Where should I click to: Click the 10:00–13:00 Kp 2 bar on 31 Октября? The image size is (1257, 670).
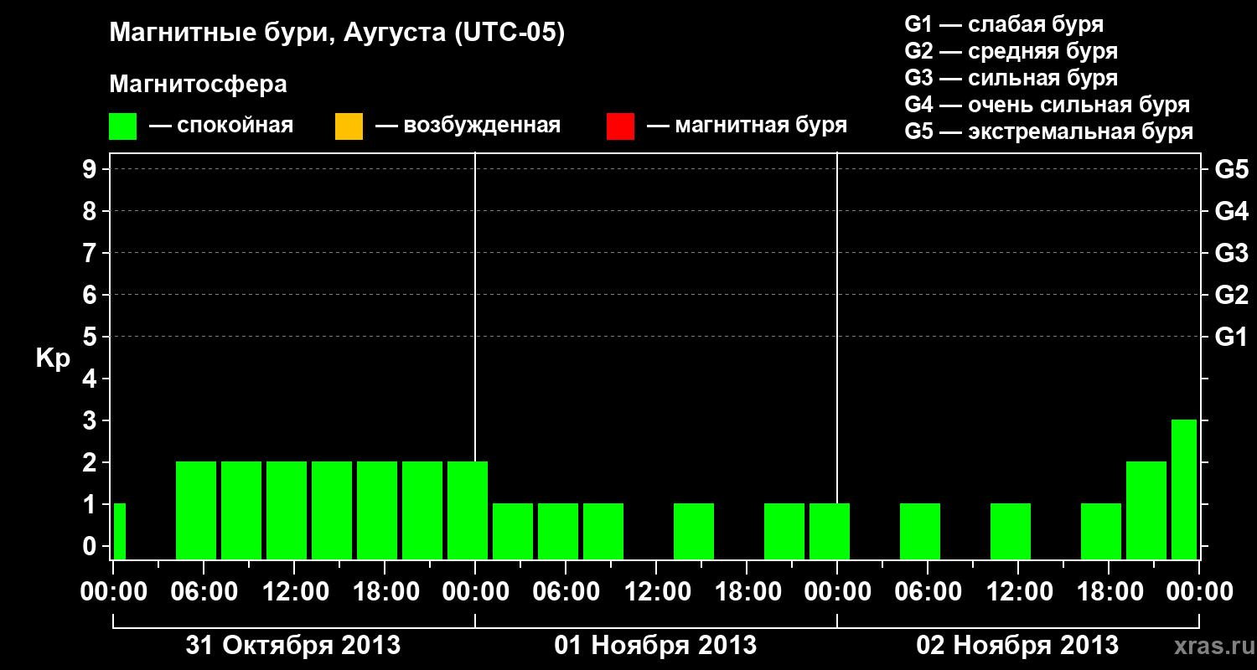pyautogui.click(x=287, y=510)
